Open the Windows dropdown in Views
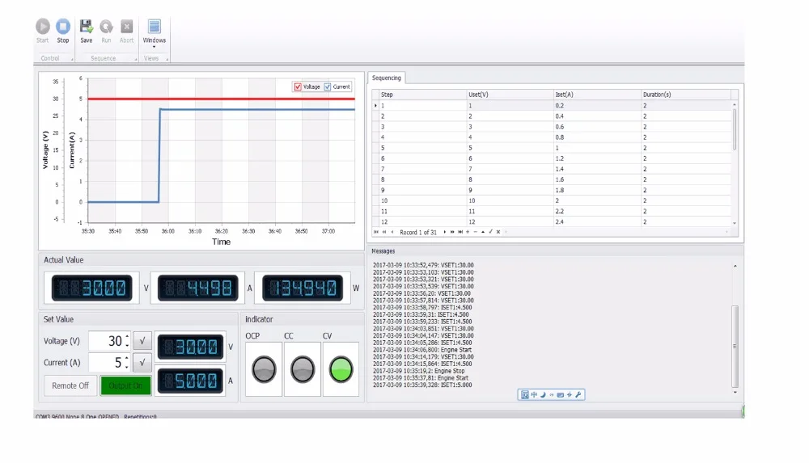Viewport: 809px width, 463px height. point(155,33)
